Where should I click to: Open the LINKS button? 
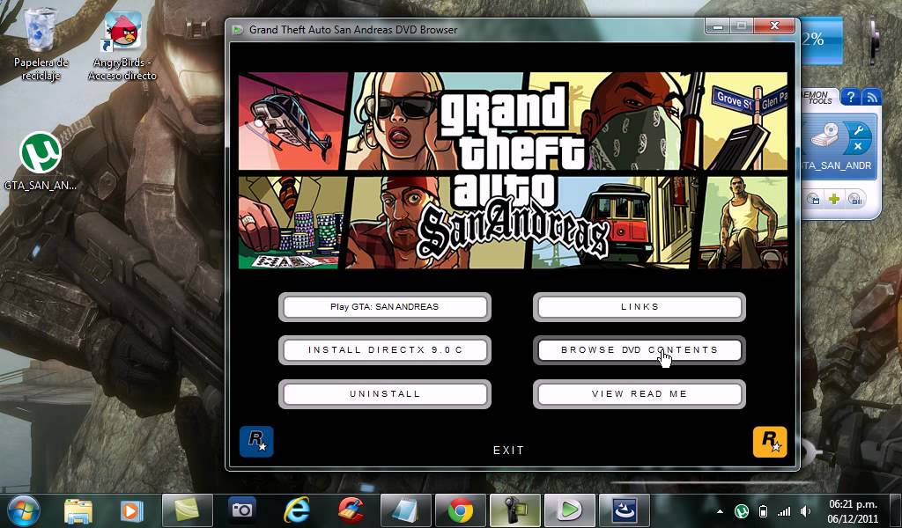pos(640,307)
